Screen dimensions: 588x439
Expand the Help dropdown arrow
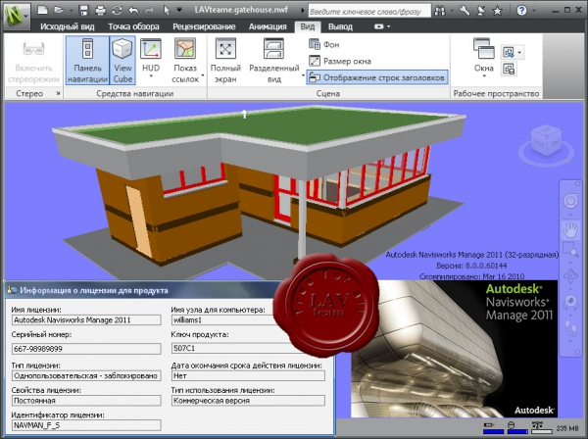tap(534, 11)
